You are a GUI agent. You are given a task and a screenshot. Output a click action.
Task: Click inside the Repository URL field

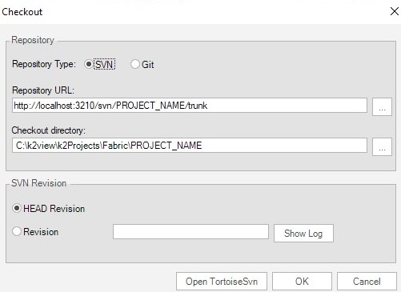[190, 106]
